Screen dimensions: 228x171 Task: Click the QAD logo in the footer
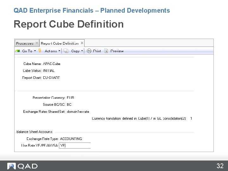[22, 166]
